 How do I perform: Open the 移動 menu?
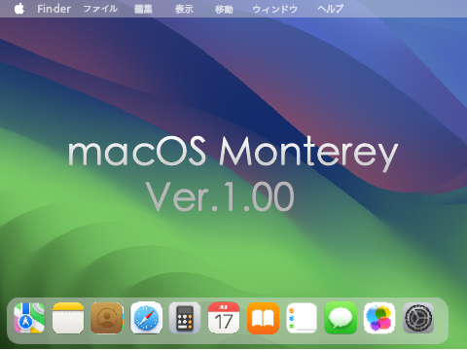pos(224,9)
